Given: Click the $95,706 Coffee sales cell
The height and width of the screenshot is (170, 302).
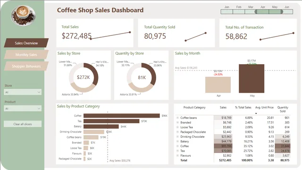Looking at the screenshot, I should click(223, 146).
